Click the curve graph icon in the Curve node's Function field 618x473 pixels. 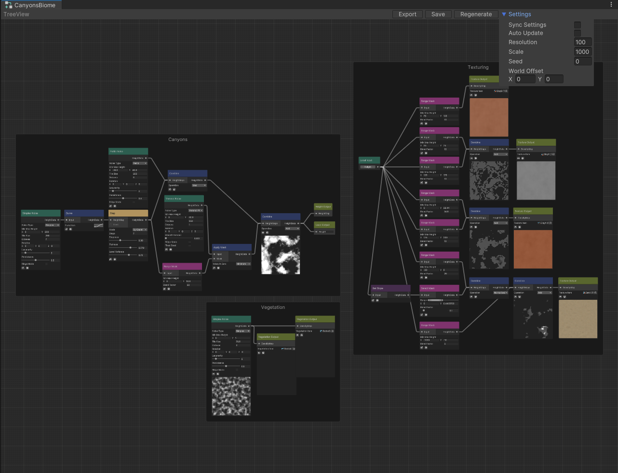point(98,225)
